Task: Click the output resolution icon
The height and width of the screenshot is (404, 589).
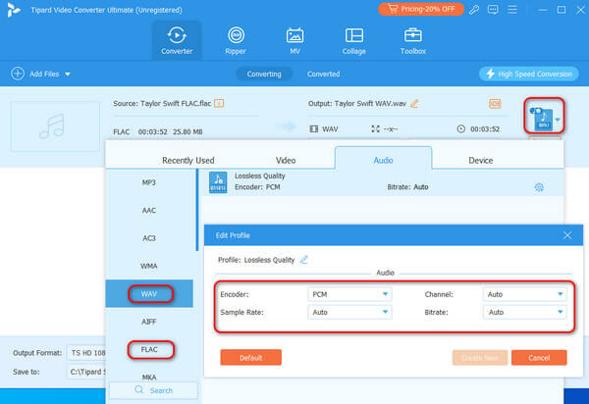Action: (375, 129)
